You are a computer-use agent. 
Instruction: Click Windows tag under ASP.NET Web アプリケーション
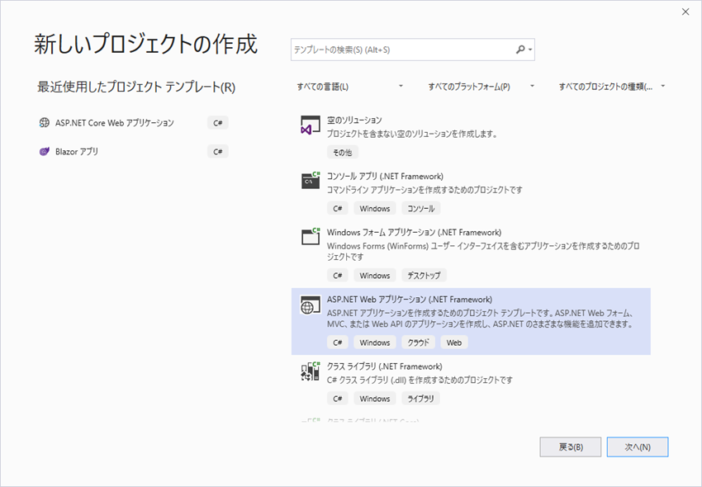[375, 343]
